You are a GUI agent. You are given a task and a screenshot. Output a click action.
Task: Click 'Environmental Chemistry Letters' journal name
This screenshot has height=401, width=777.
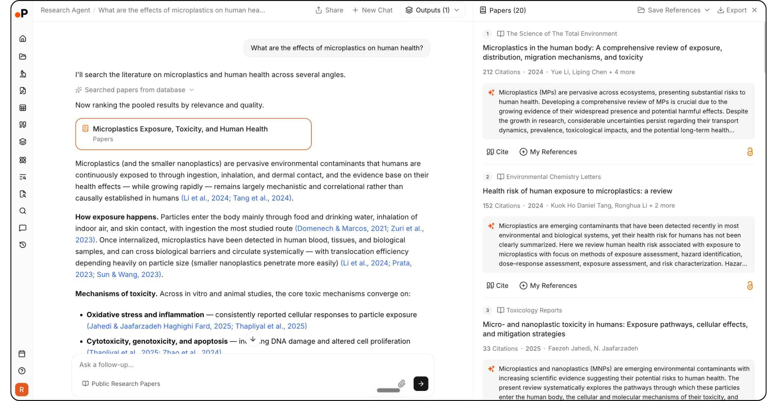click(554, 177)
